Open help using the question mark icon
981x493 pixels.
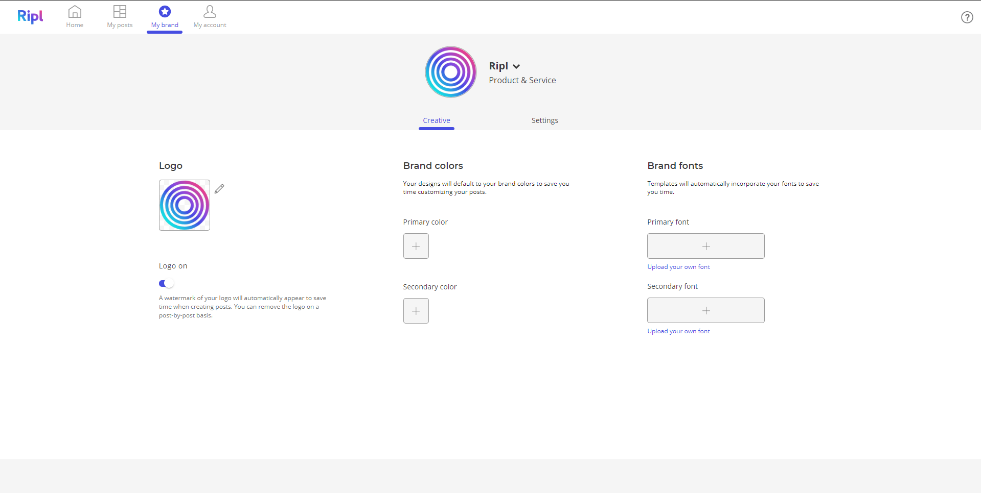coord(967,17)
